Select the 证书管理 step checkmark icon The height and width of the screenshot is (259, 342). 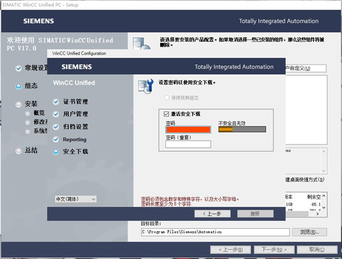coord(56,101)
